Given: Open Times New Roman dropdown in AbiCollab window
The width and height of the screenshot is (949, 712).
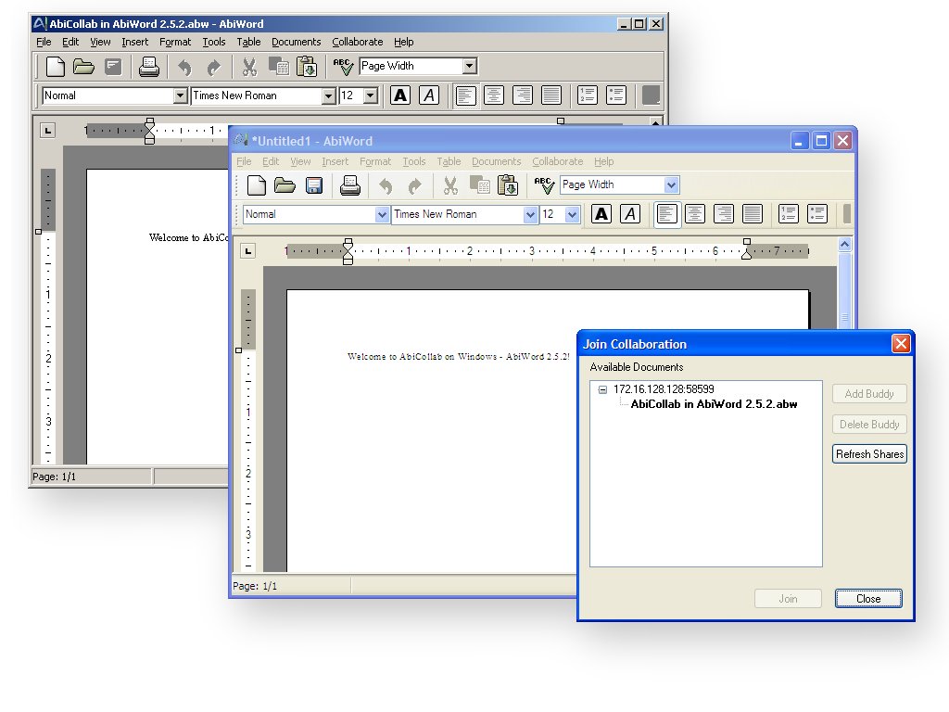Looking at the screenshot, I should coord(329,95).
